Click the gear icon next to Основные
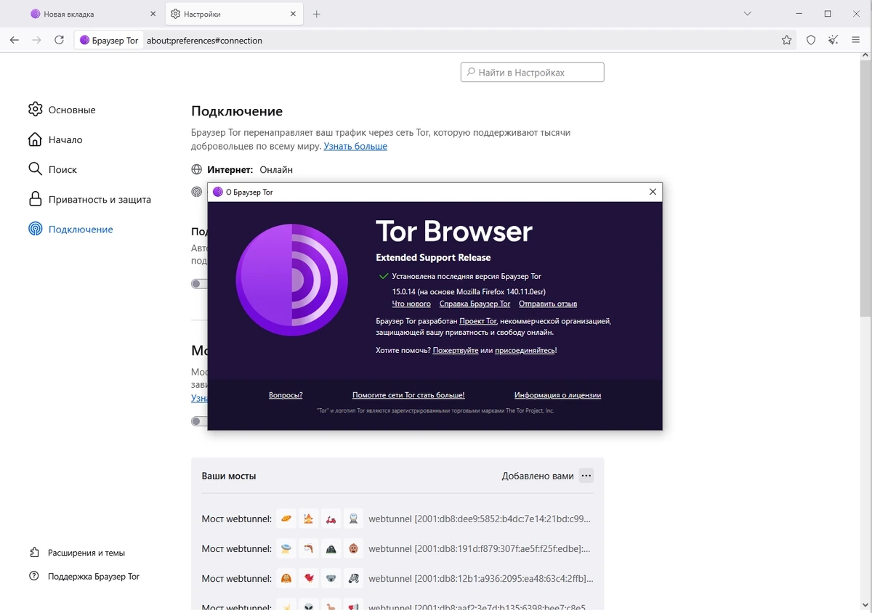The image size is (872, 613). [x=36, y=109]
